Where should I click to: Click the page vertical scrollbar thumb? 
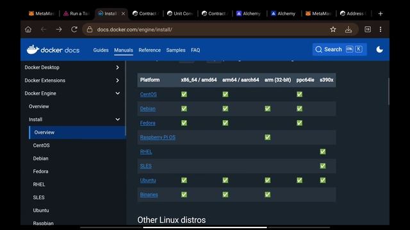pos(388,91)
